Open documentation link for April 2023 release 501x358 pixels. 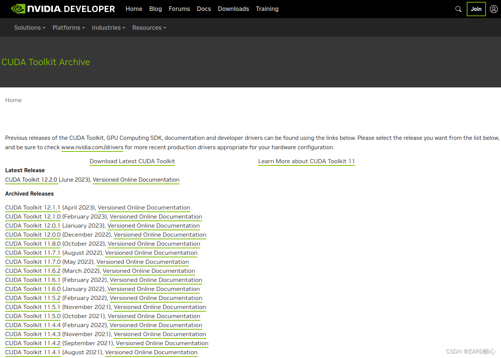pyautogui.click(x=144, y=208)
